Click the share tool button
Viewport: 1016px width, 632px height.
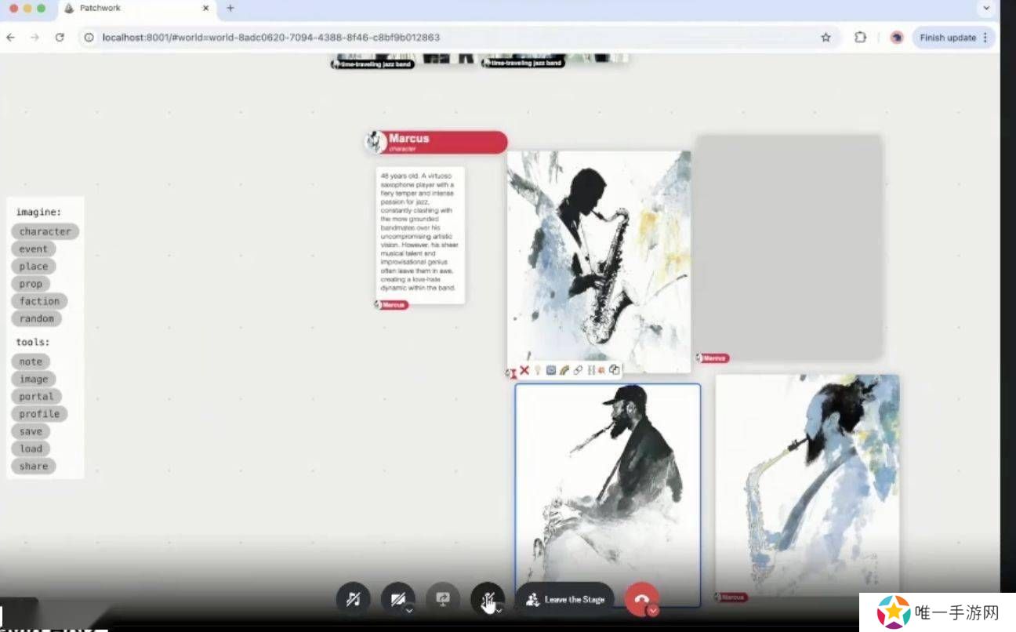point(34,466)
